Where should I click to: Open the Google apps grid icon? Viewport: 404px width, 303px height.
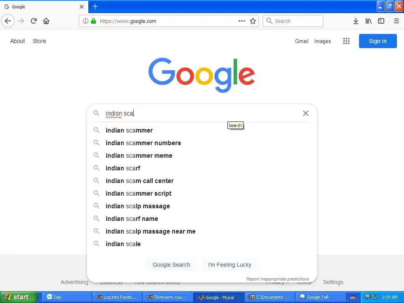point(346,41)
